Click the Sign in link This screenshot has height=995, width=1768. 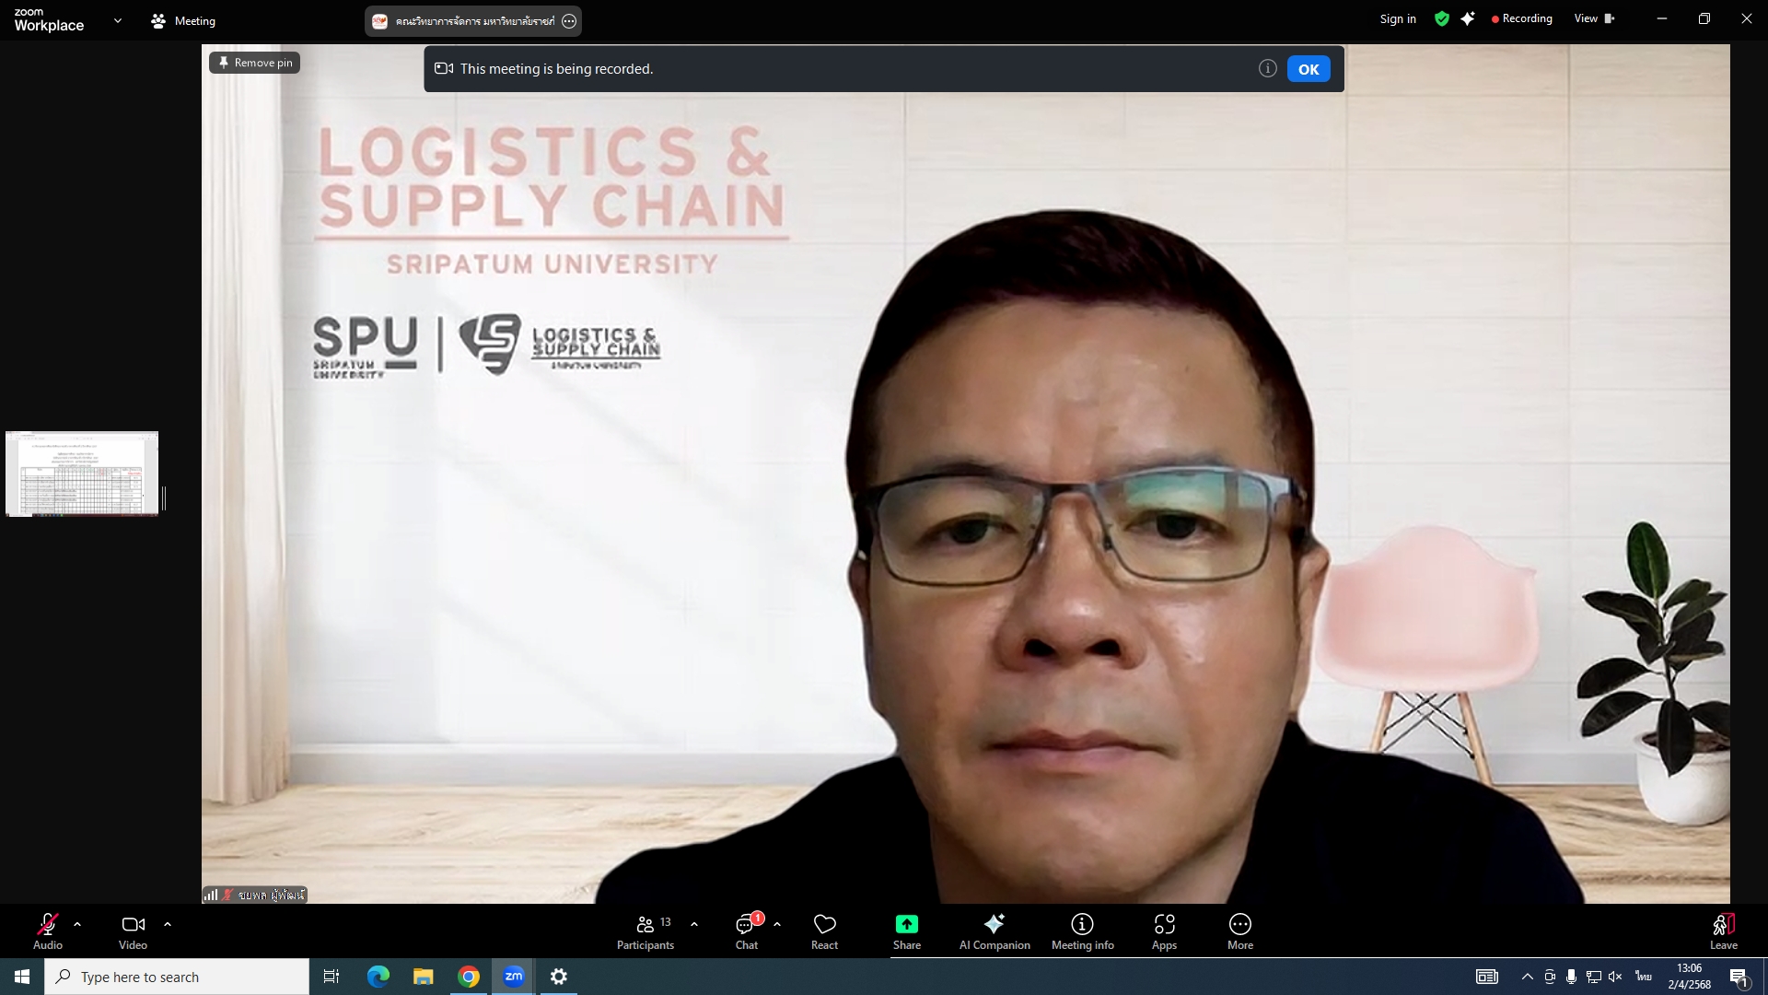tap(1397, 18)
